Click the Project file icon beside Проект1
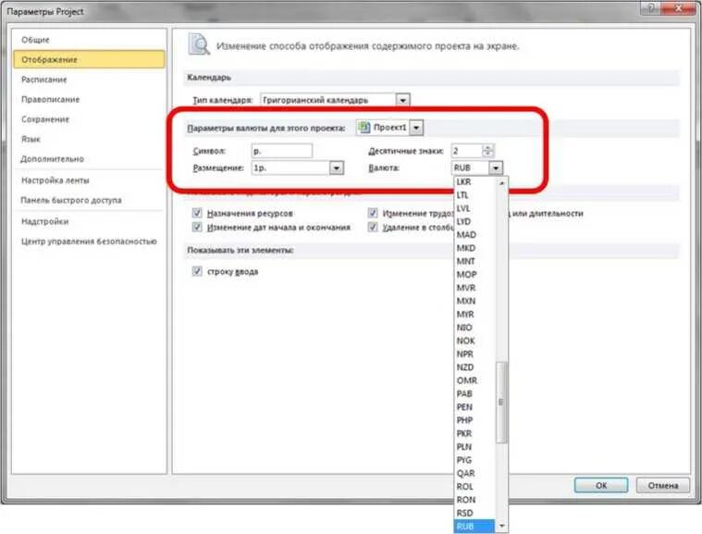This screenshot has height=534, width=702. coord(364,127)
